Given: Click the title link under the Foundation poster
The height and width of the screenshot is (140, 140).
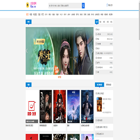Looking at the screenshot, I should tap(68, 126).
